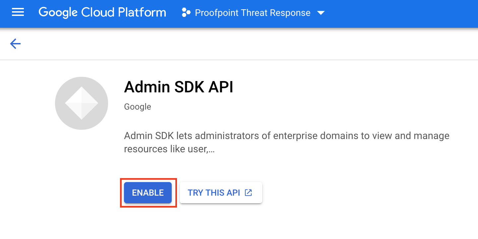Open the hamburger navigation menu
Screen dimensions: 478x239
pyautogui.click(x=18, y=13)
